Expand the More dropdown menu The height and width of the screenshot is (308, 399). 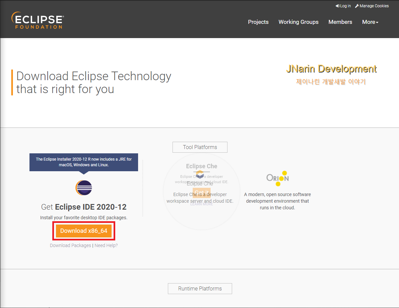(x=370, y=22)
